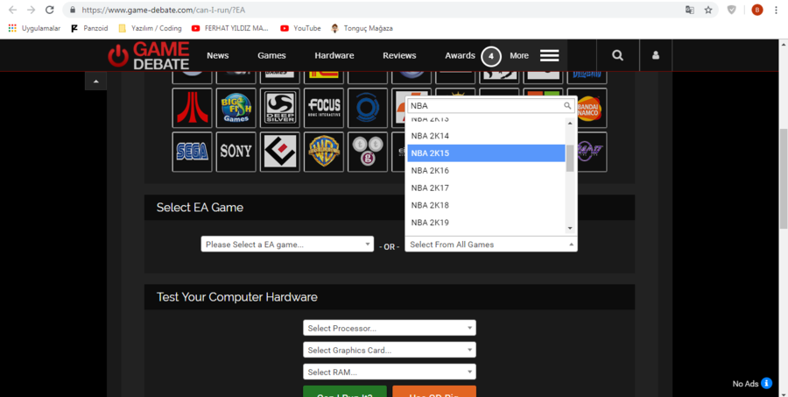Screen dimensions: 788x397
Task: Click the orange GD Rig button
Action: (434, 392)
